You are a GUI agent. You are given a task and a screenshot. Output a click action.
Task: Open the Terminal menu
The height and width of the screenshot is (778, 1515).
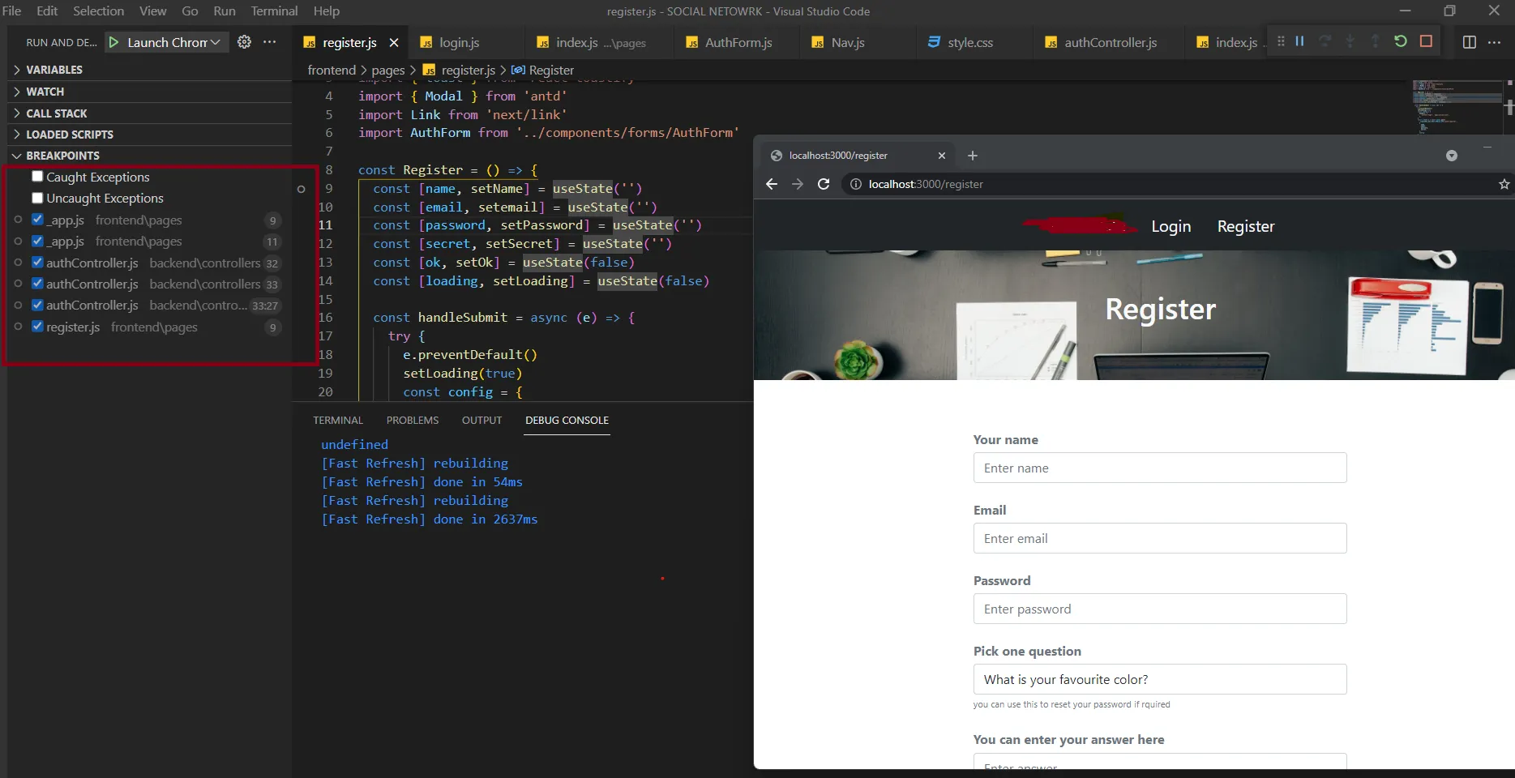pos(274,11)
